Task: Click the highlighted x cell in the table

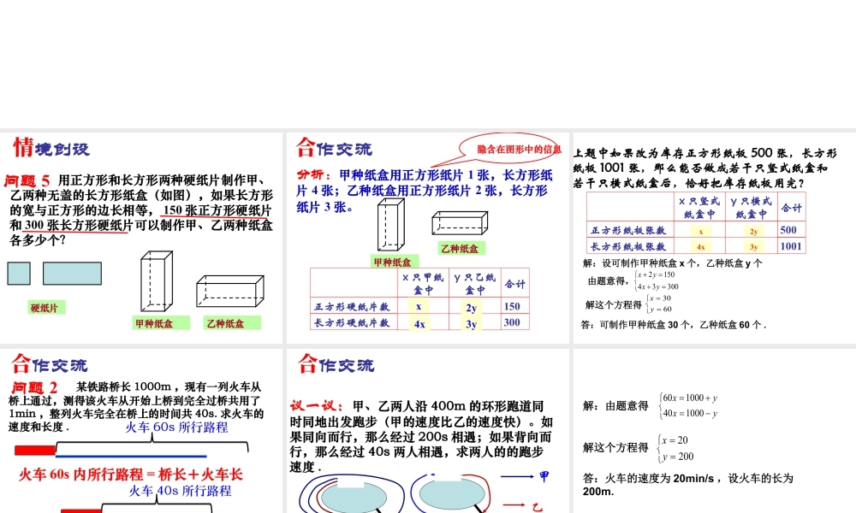Action: pos(418,307)
